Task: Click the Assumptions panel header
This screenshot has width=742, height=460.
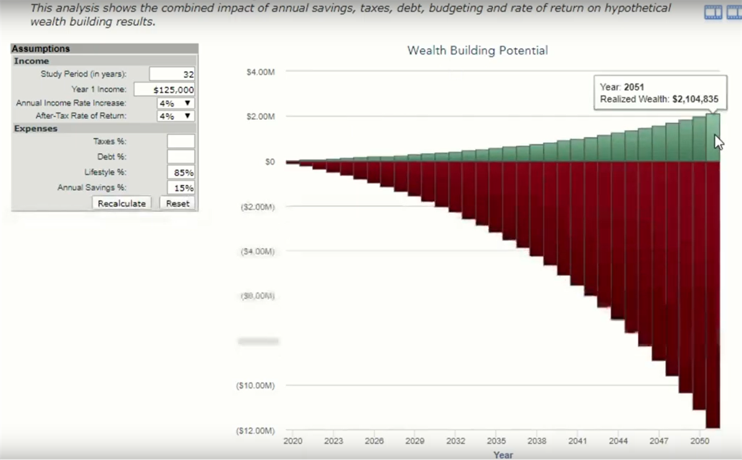Action: point(104,48)
